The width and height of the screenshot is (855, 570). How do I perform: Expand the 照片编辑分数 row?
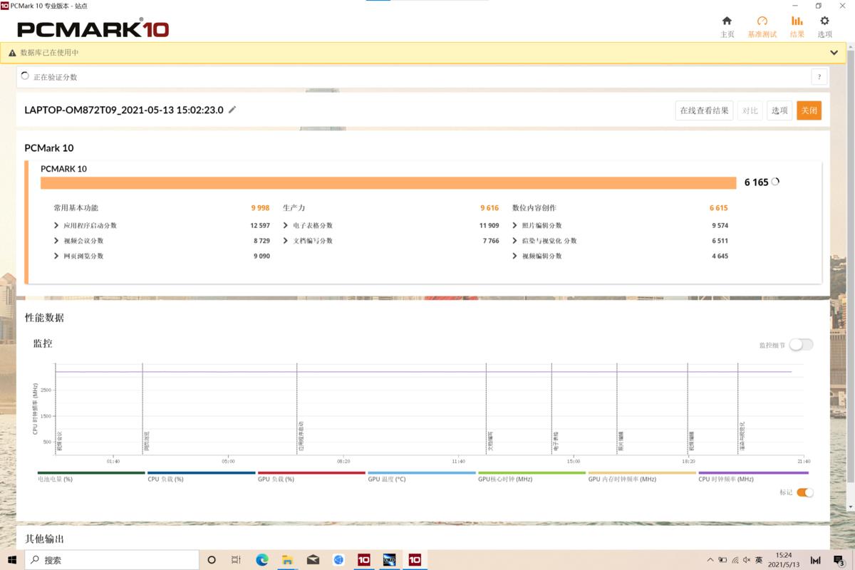[515, 226]
